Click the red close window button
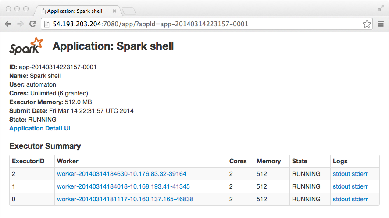This screenshot has width=389, height=218. [x=8, y=9]
